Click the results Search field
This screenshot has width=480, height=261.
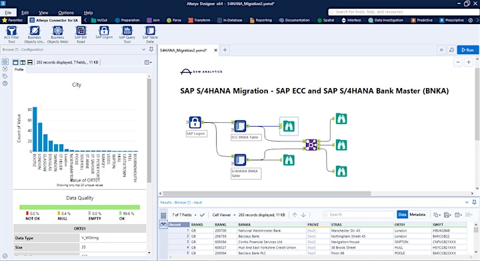359,214
